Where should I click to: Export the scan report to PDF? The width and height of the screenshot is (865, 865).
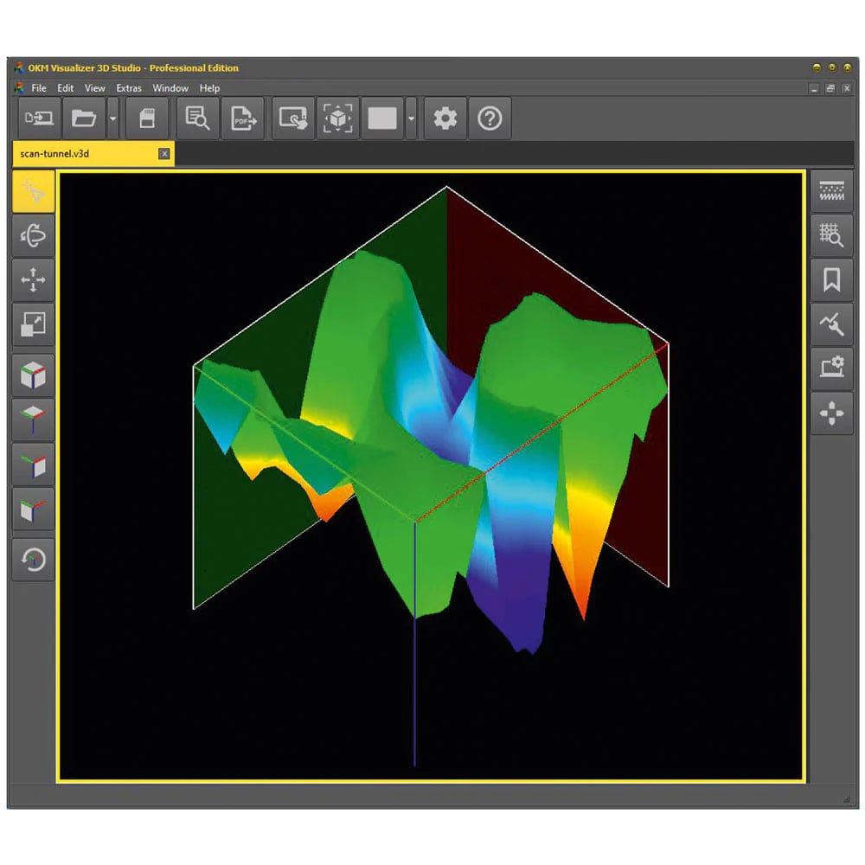click(243, 118)
